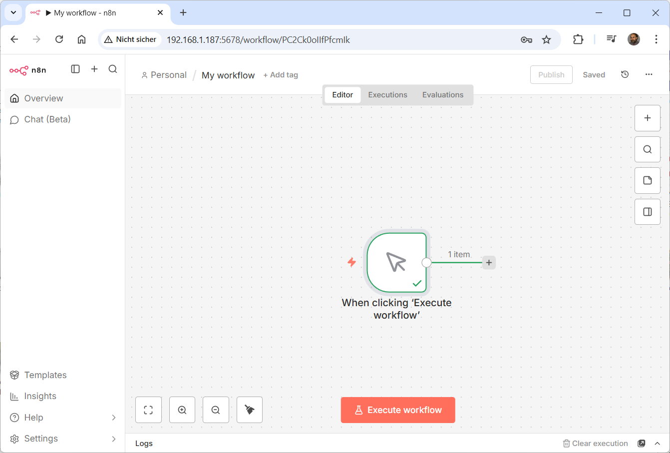Collapse the n8n left sidebar

coord(75,69)
